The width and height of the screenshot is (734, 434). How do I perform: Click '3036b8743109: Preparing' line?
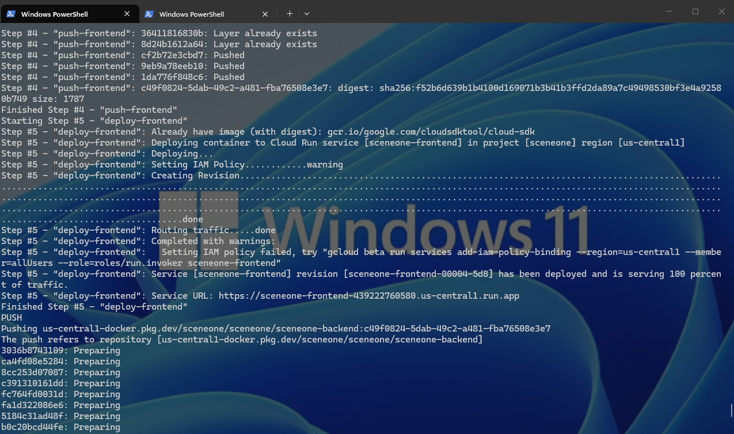pos(60,351)
